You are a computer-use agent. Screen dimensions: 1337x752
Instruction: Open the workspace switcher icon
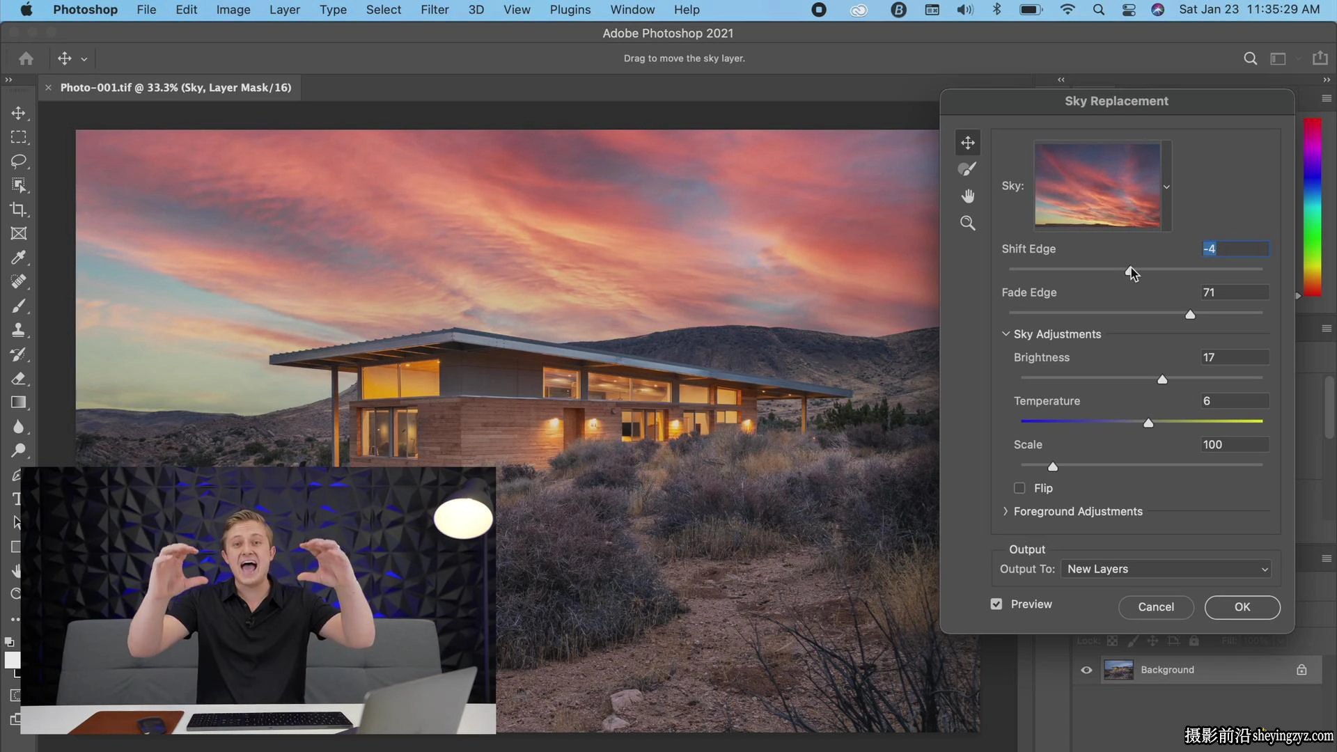click(x=1279, y=58)
